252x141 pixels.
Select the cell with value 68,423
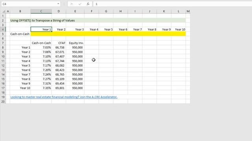click(59, 70)
